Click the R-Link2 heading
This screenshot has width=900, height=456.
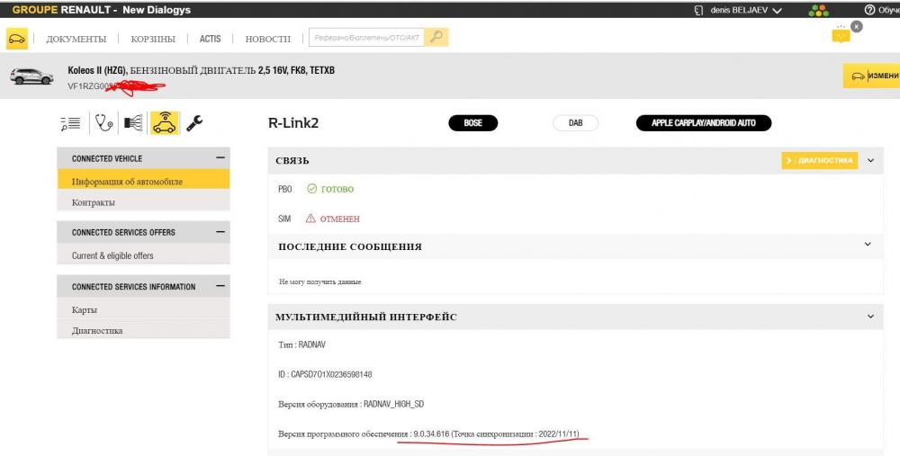[x=293, y=122]
